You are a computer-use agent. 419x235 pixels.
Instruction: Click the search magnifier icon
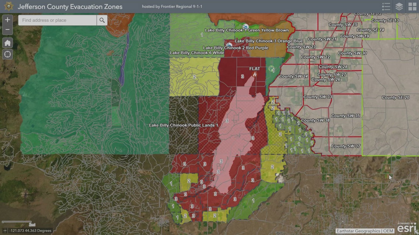(x=102, y=21)
